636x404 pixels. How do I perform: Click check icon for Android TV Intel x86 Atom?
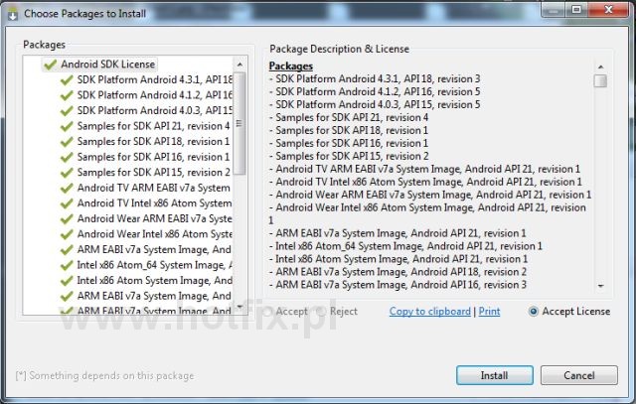[67, 203]
